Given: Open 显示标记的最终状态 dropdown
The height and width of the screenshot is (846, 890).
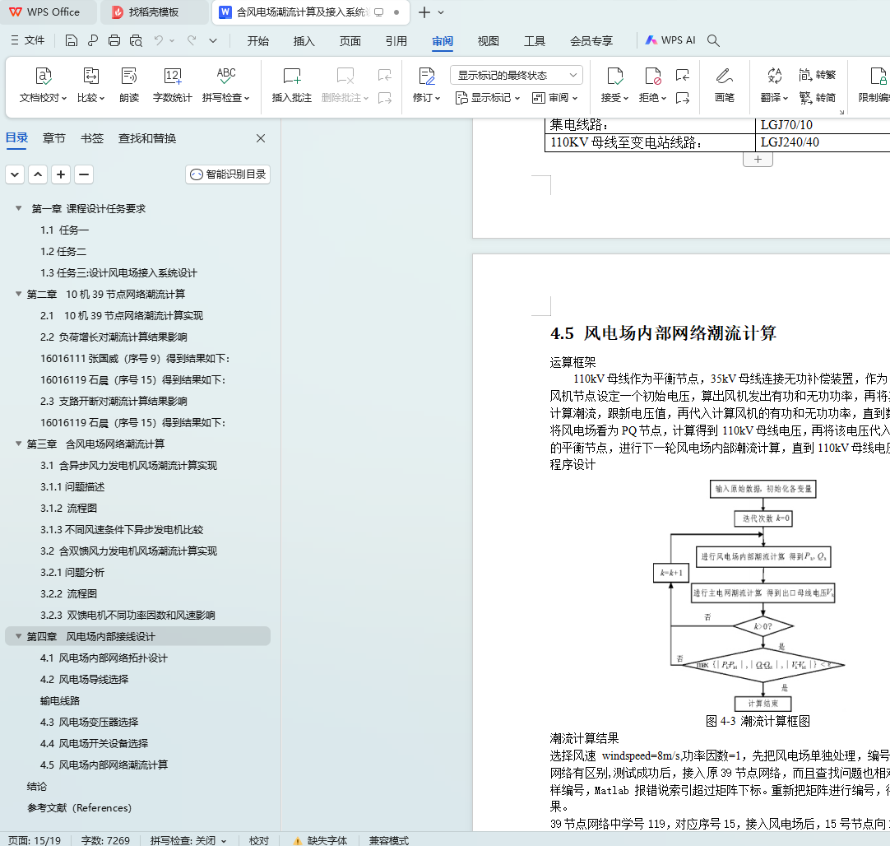Looking at the screenshot, I should tap(516, 75).
